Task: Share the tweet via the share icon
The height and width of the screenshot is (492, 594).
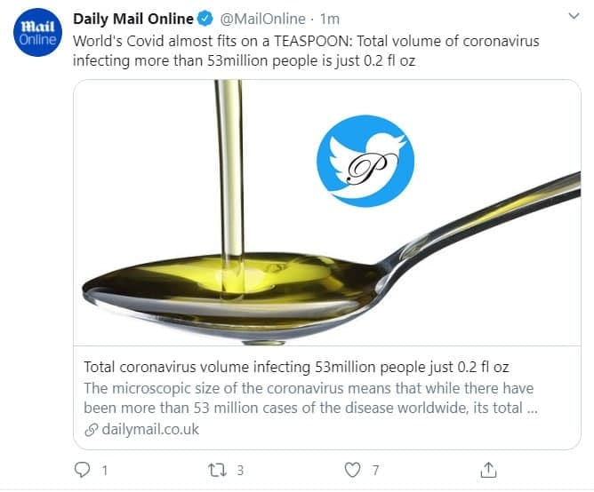Action: 488,468
